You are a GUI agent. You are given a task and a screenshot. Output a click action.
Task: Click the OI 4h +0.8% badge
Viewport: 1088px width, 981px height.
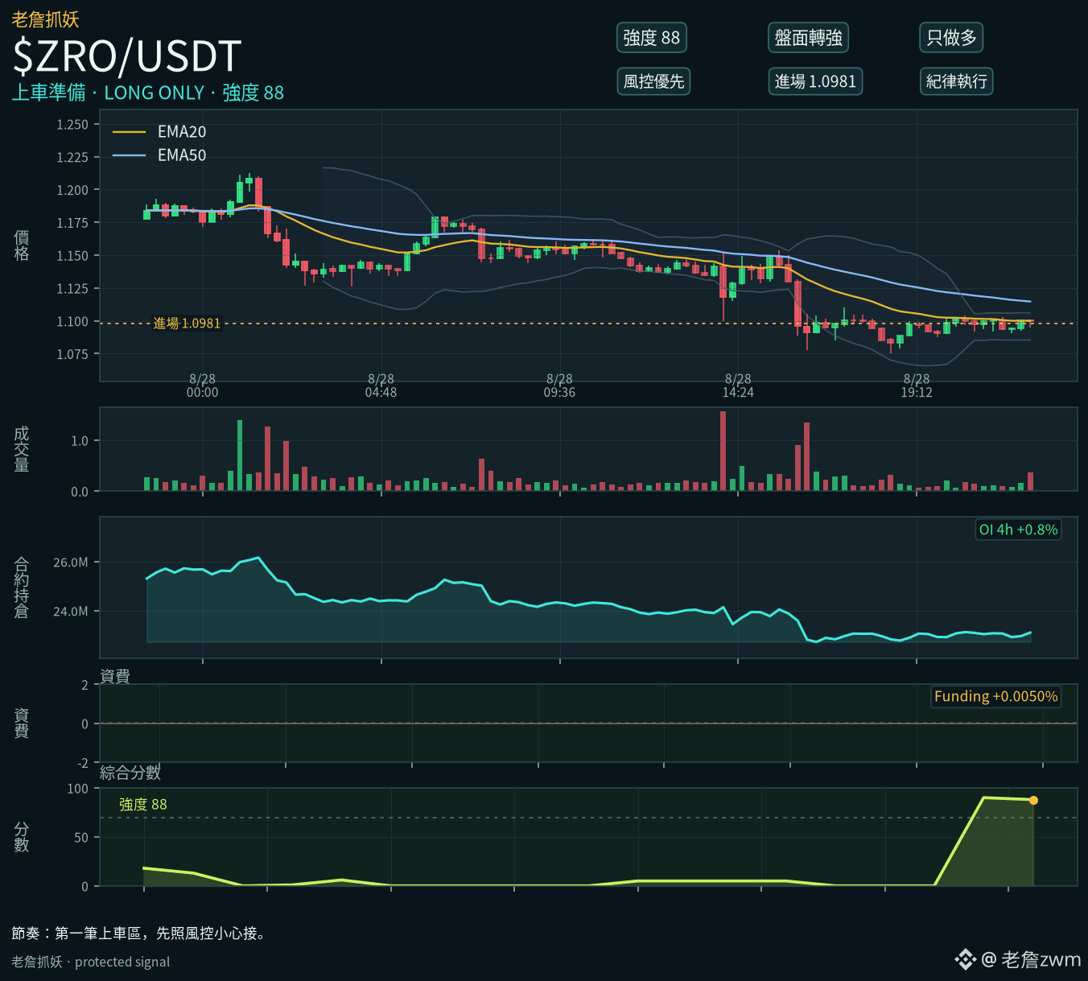pos(1018,530)
